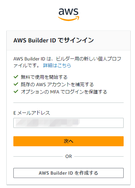Click green checkmark beside 既存の AWS アカウント
This screenshot has height=188, width=135.
pos(16,84)
